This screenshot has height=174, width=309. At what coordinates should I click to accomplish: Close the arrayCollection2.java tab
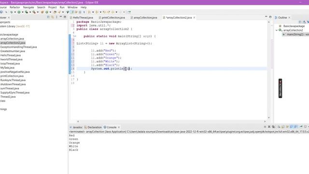pos(194,17)
